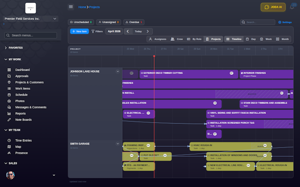
Task: Open Stain Deco Timbers and Assemble task
Action: click(x=267, y=104)
